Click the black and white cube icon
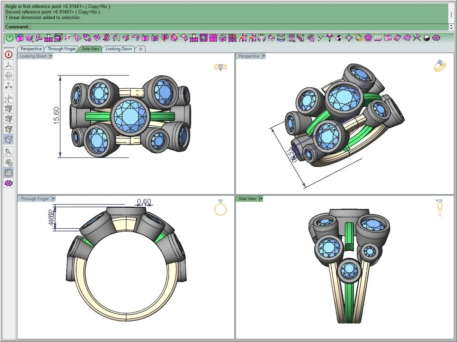The width and height of the screenshot is (457, 342). click(427, 38)
